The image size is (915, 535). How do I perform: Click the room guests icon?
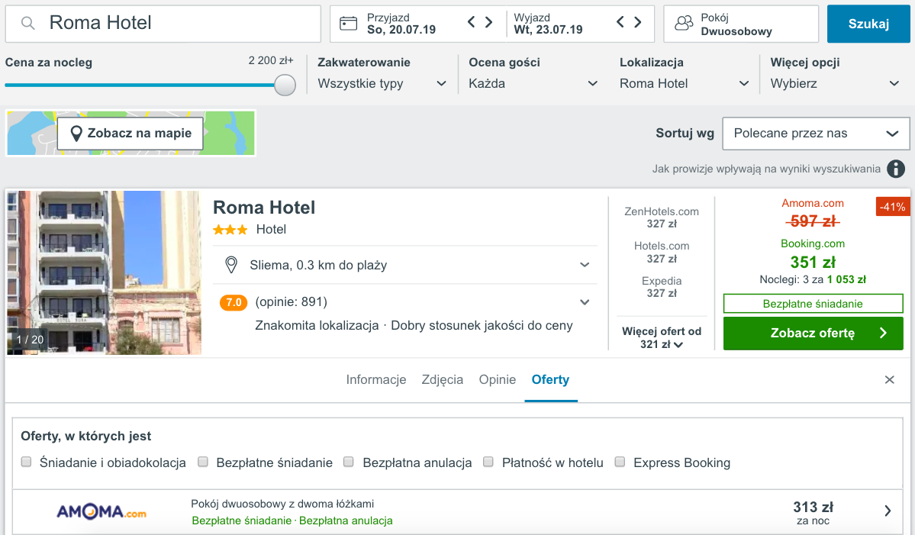tap(683, 24)
